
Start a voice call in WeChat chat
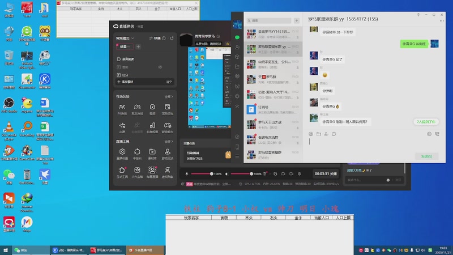(437, 134)
